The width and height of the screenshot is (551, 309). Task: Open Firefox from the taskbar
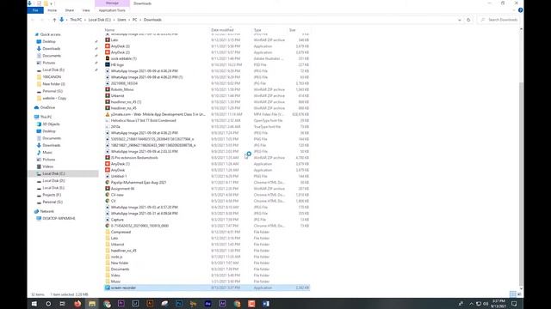click(77, 304)
